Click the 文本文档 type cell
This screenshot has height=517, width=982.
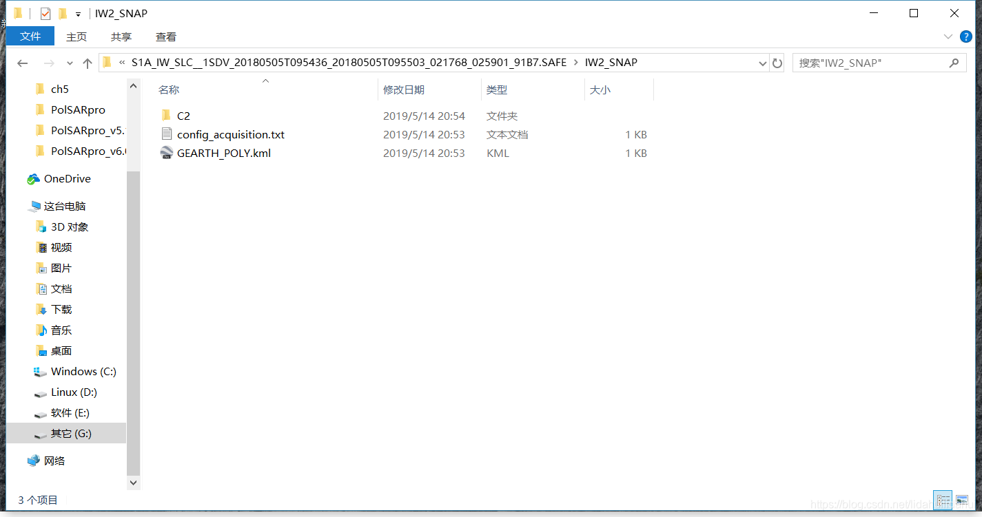[507, 135]
